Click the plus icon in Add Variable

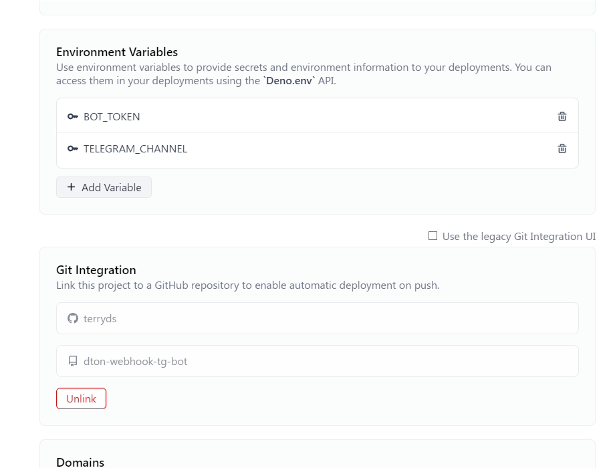pos(72,187)
